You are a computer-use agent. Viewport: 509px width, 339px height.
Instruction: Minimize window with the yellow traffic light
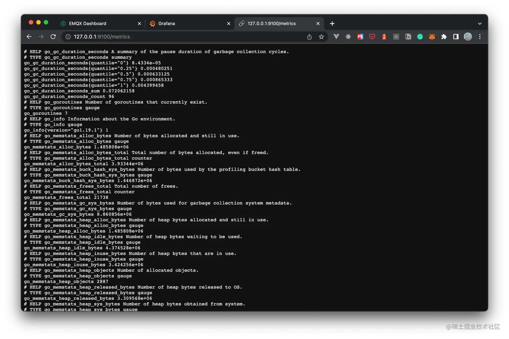[x=38, y=22]
